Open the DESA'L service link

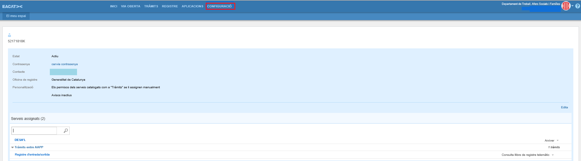20,140
